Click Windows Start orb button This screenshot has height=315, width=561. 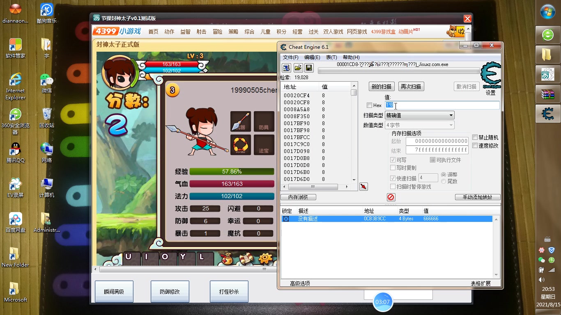[x=548, y=11]
